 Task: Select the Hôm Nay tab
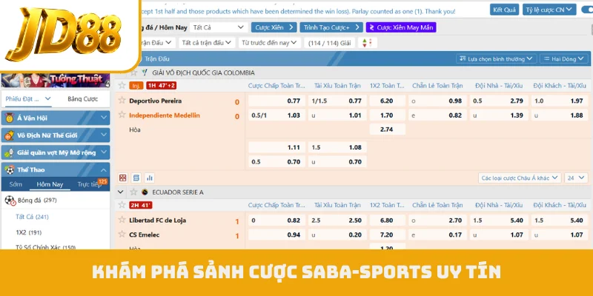50,184
